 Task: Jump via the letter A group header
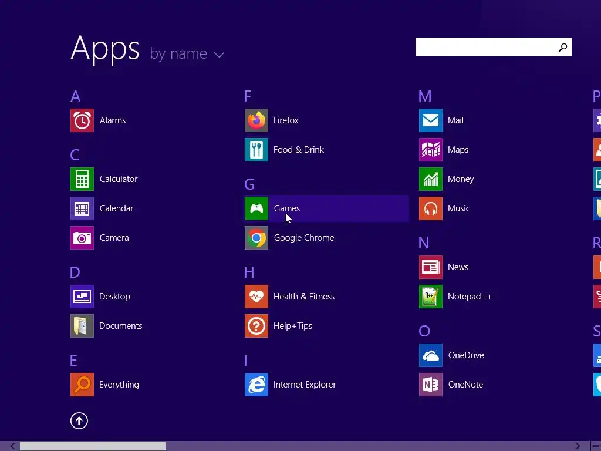pyautogui.click(x=76, y=96)
